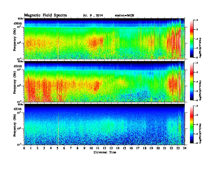Click hour 24 on Universal Time axis
220x170 pixels.
coord(185,148)
